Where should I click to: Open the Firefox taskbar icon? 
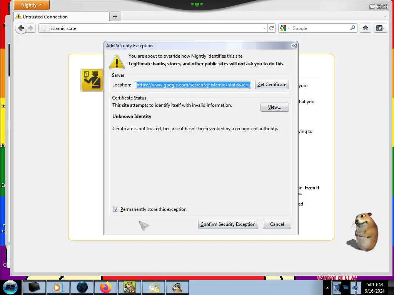[x=106, y=287]
